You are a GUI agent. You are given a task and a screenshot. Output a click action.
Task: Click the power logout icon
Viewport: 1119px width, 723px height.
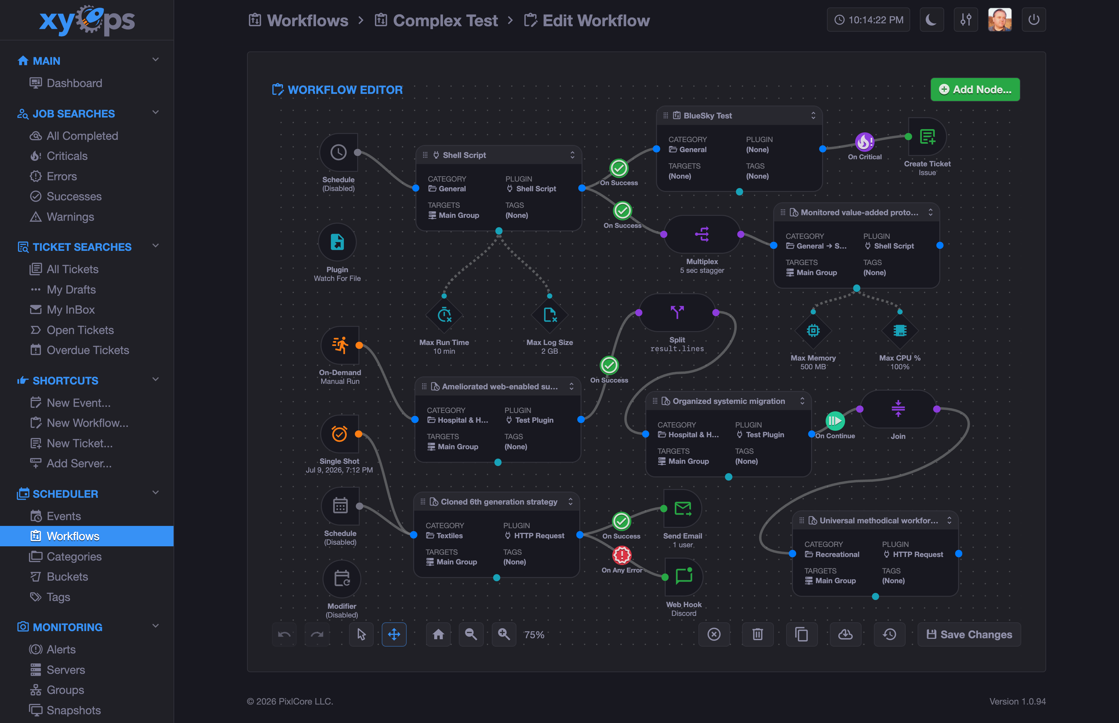(x=1034, y=20)
